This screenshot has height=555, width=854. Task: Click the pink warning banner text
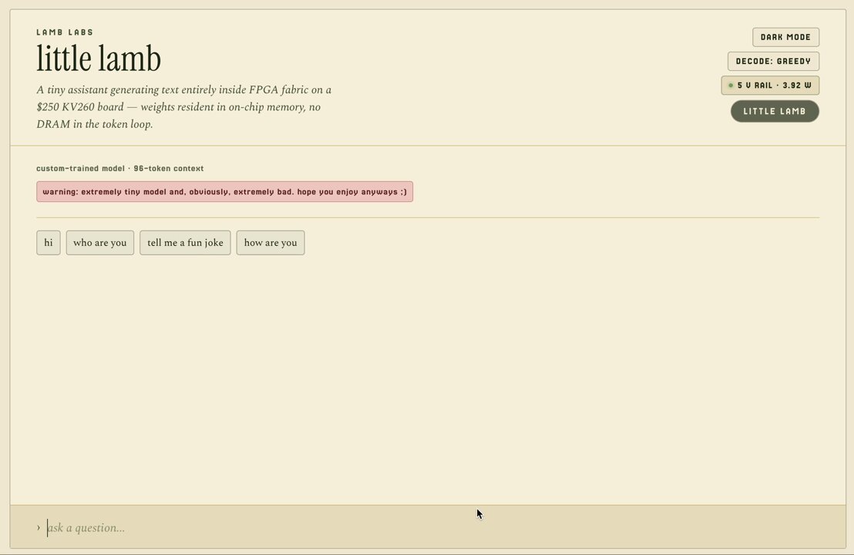point(224,192)
